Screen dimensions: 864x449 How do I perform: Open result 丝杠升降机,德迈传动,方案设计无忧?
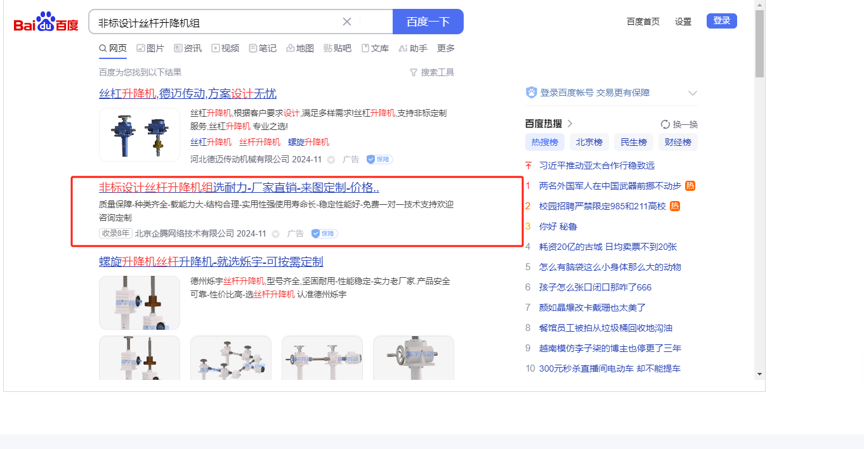tap(188, 94)
